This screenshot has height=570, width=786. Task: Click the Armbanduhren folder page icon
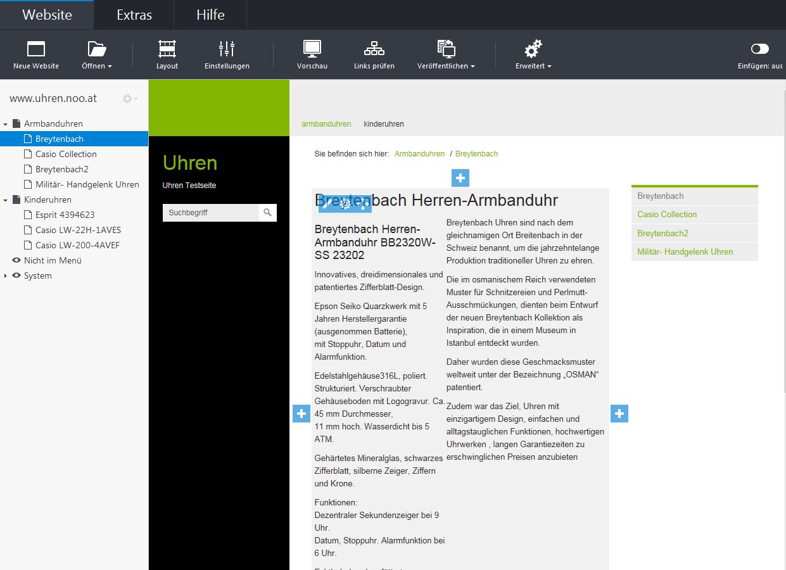pyautogui.click(x=16, y=123)
